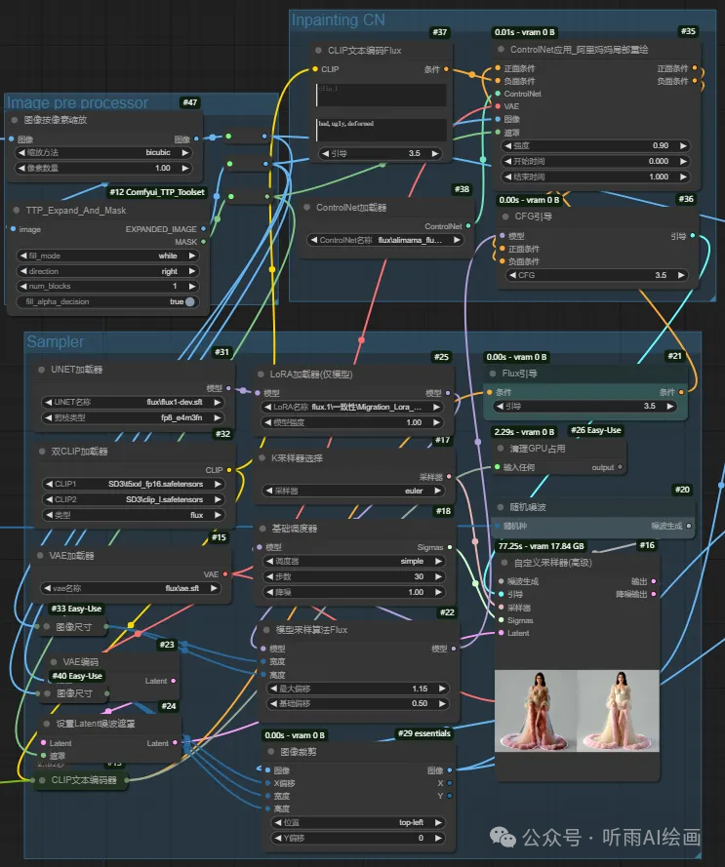
Task: Open the vae名称 ae.sft combo
Action: pos(131,588)
